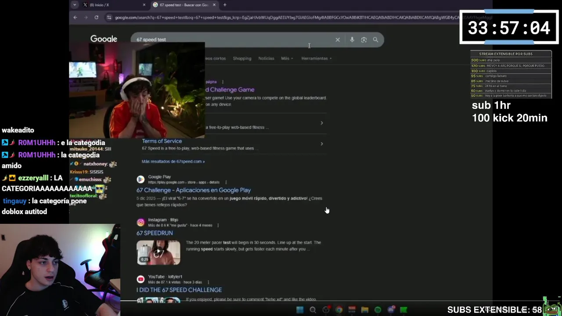The width and height of the screenshot is (562, 316).
Task: Play the 67 SPEEDRUN video thumbnail
Action: [158, 252]
